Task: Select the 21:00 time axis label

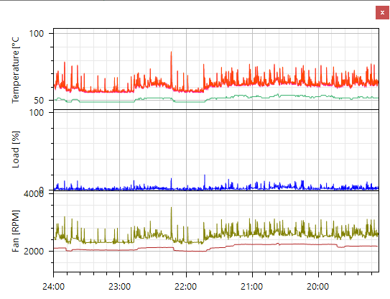Action: [x=251, y=287]
